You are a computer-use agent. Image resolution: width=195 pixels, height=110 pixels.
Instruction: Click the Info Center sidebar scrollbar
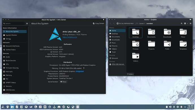(28, 49)
